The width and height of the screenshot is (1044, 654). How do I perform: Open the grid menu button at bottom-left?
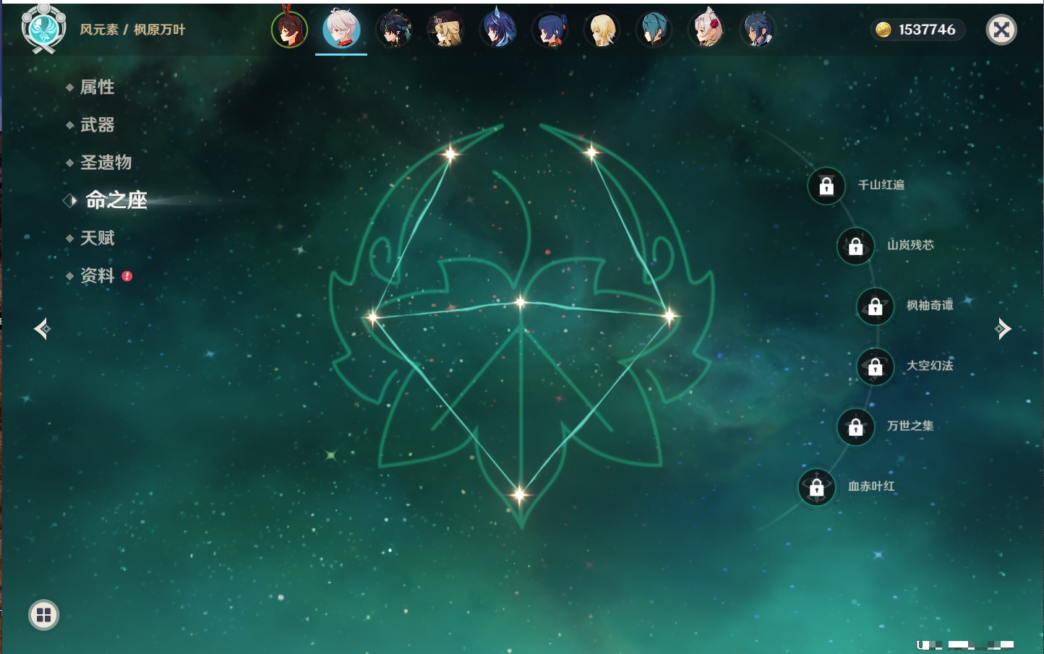43,615
